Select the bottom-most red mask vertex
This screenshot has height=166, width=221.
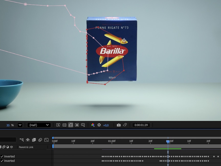pos(105,85)
